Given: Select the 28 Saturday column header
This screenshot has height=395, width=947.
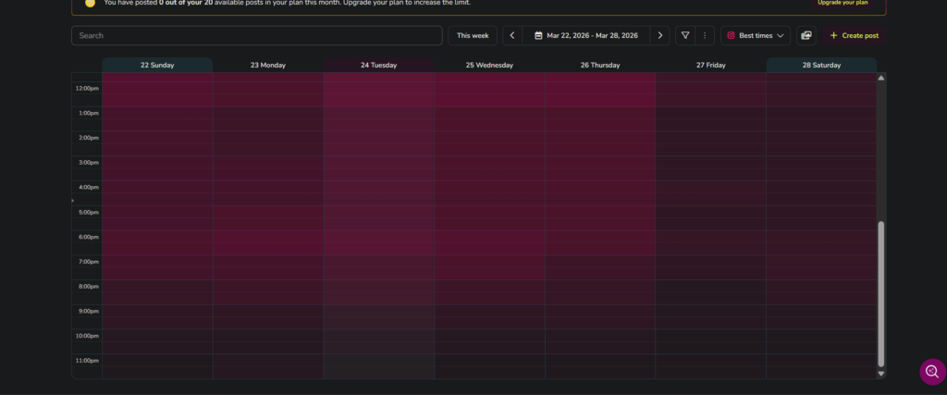Looking at the screenshot, I should [821, 66].
